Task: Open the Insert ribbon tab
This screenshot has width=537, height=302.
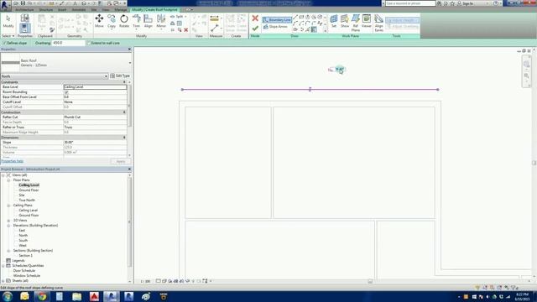Action: 62,9
